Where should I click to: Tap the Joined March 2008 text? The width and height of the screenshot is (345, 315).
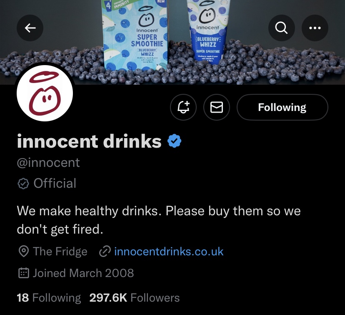point(83,273)
